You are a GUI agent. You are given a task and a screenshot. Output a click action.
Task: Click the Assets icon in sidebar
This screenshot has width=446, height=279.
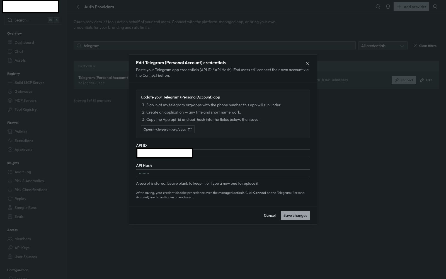[10, 60]
